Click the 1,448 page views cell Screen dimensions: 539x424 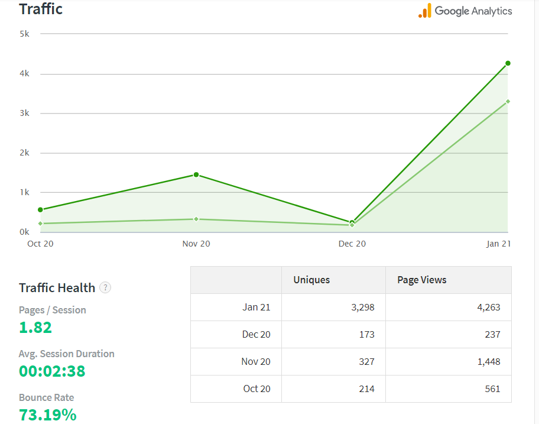click(489, 362)
